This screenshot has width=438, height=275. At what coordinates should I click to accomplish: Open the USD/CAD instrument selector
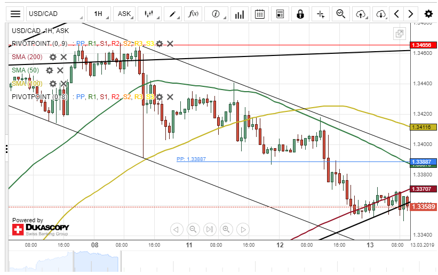point(55,14)
